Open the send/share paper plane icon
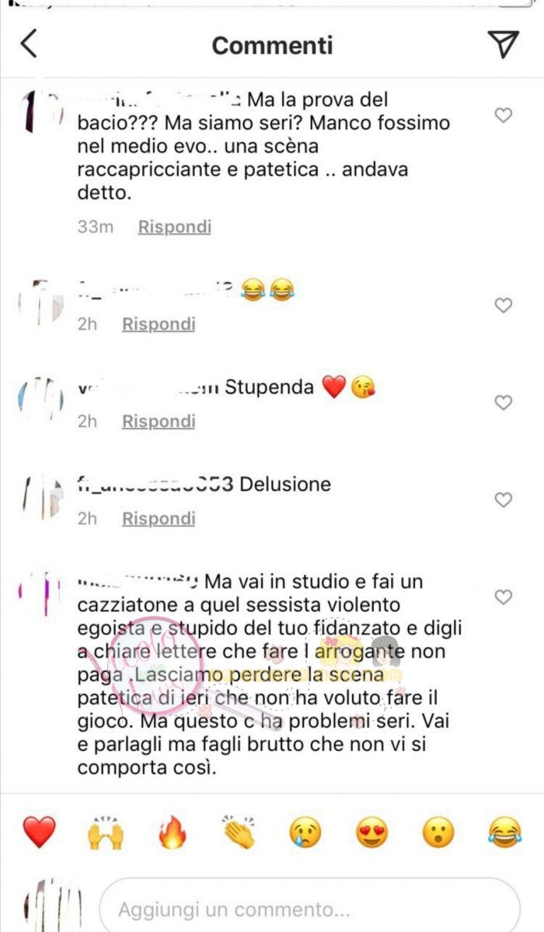Image resolution: width=544 pixels, height=932 pixels. point(505,44)
